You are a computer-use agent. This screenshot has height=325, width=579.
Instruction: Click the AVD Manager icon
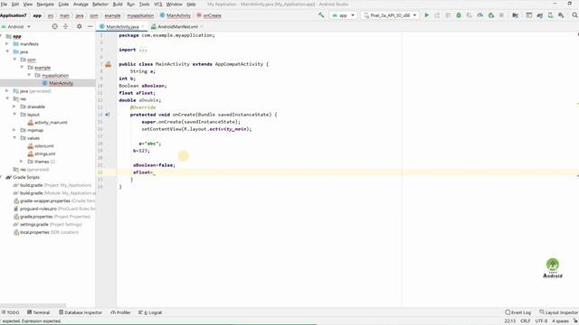[550, 15]
